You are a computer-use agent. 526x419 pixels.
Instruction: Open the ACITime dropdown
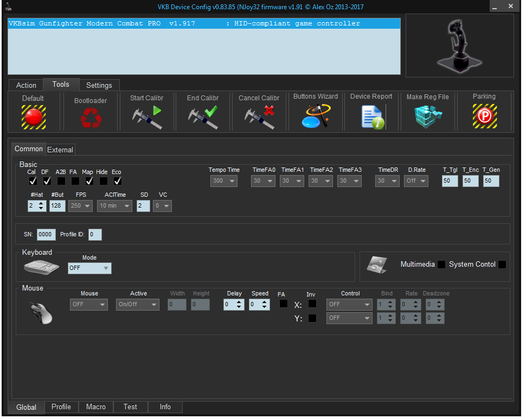point(114,206)
